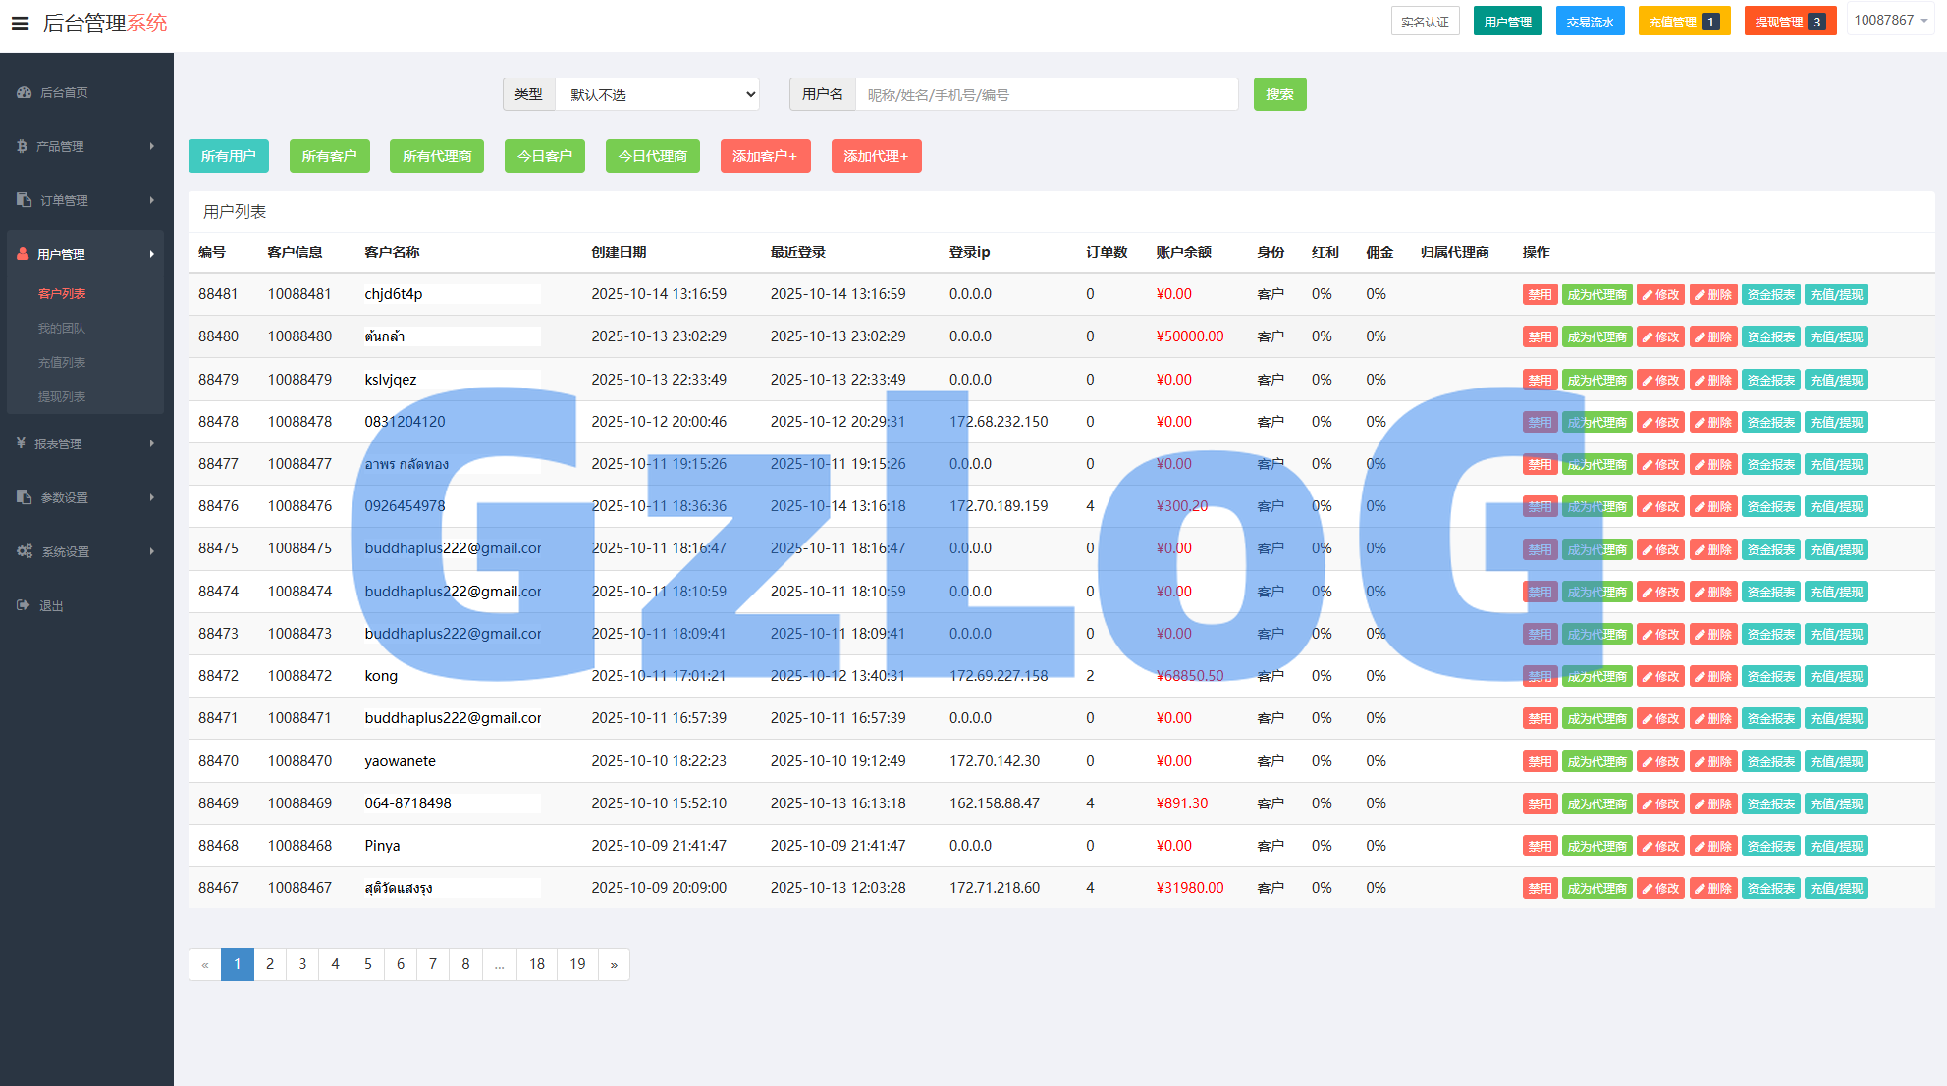Click 报表管理 yen icon in sidebar

[x=21, y=443]
